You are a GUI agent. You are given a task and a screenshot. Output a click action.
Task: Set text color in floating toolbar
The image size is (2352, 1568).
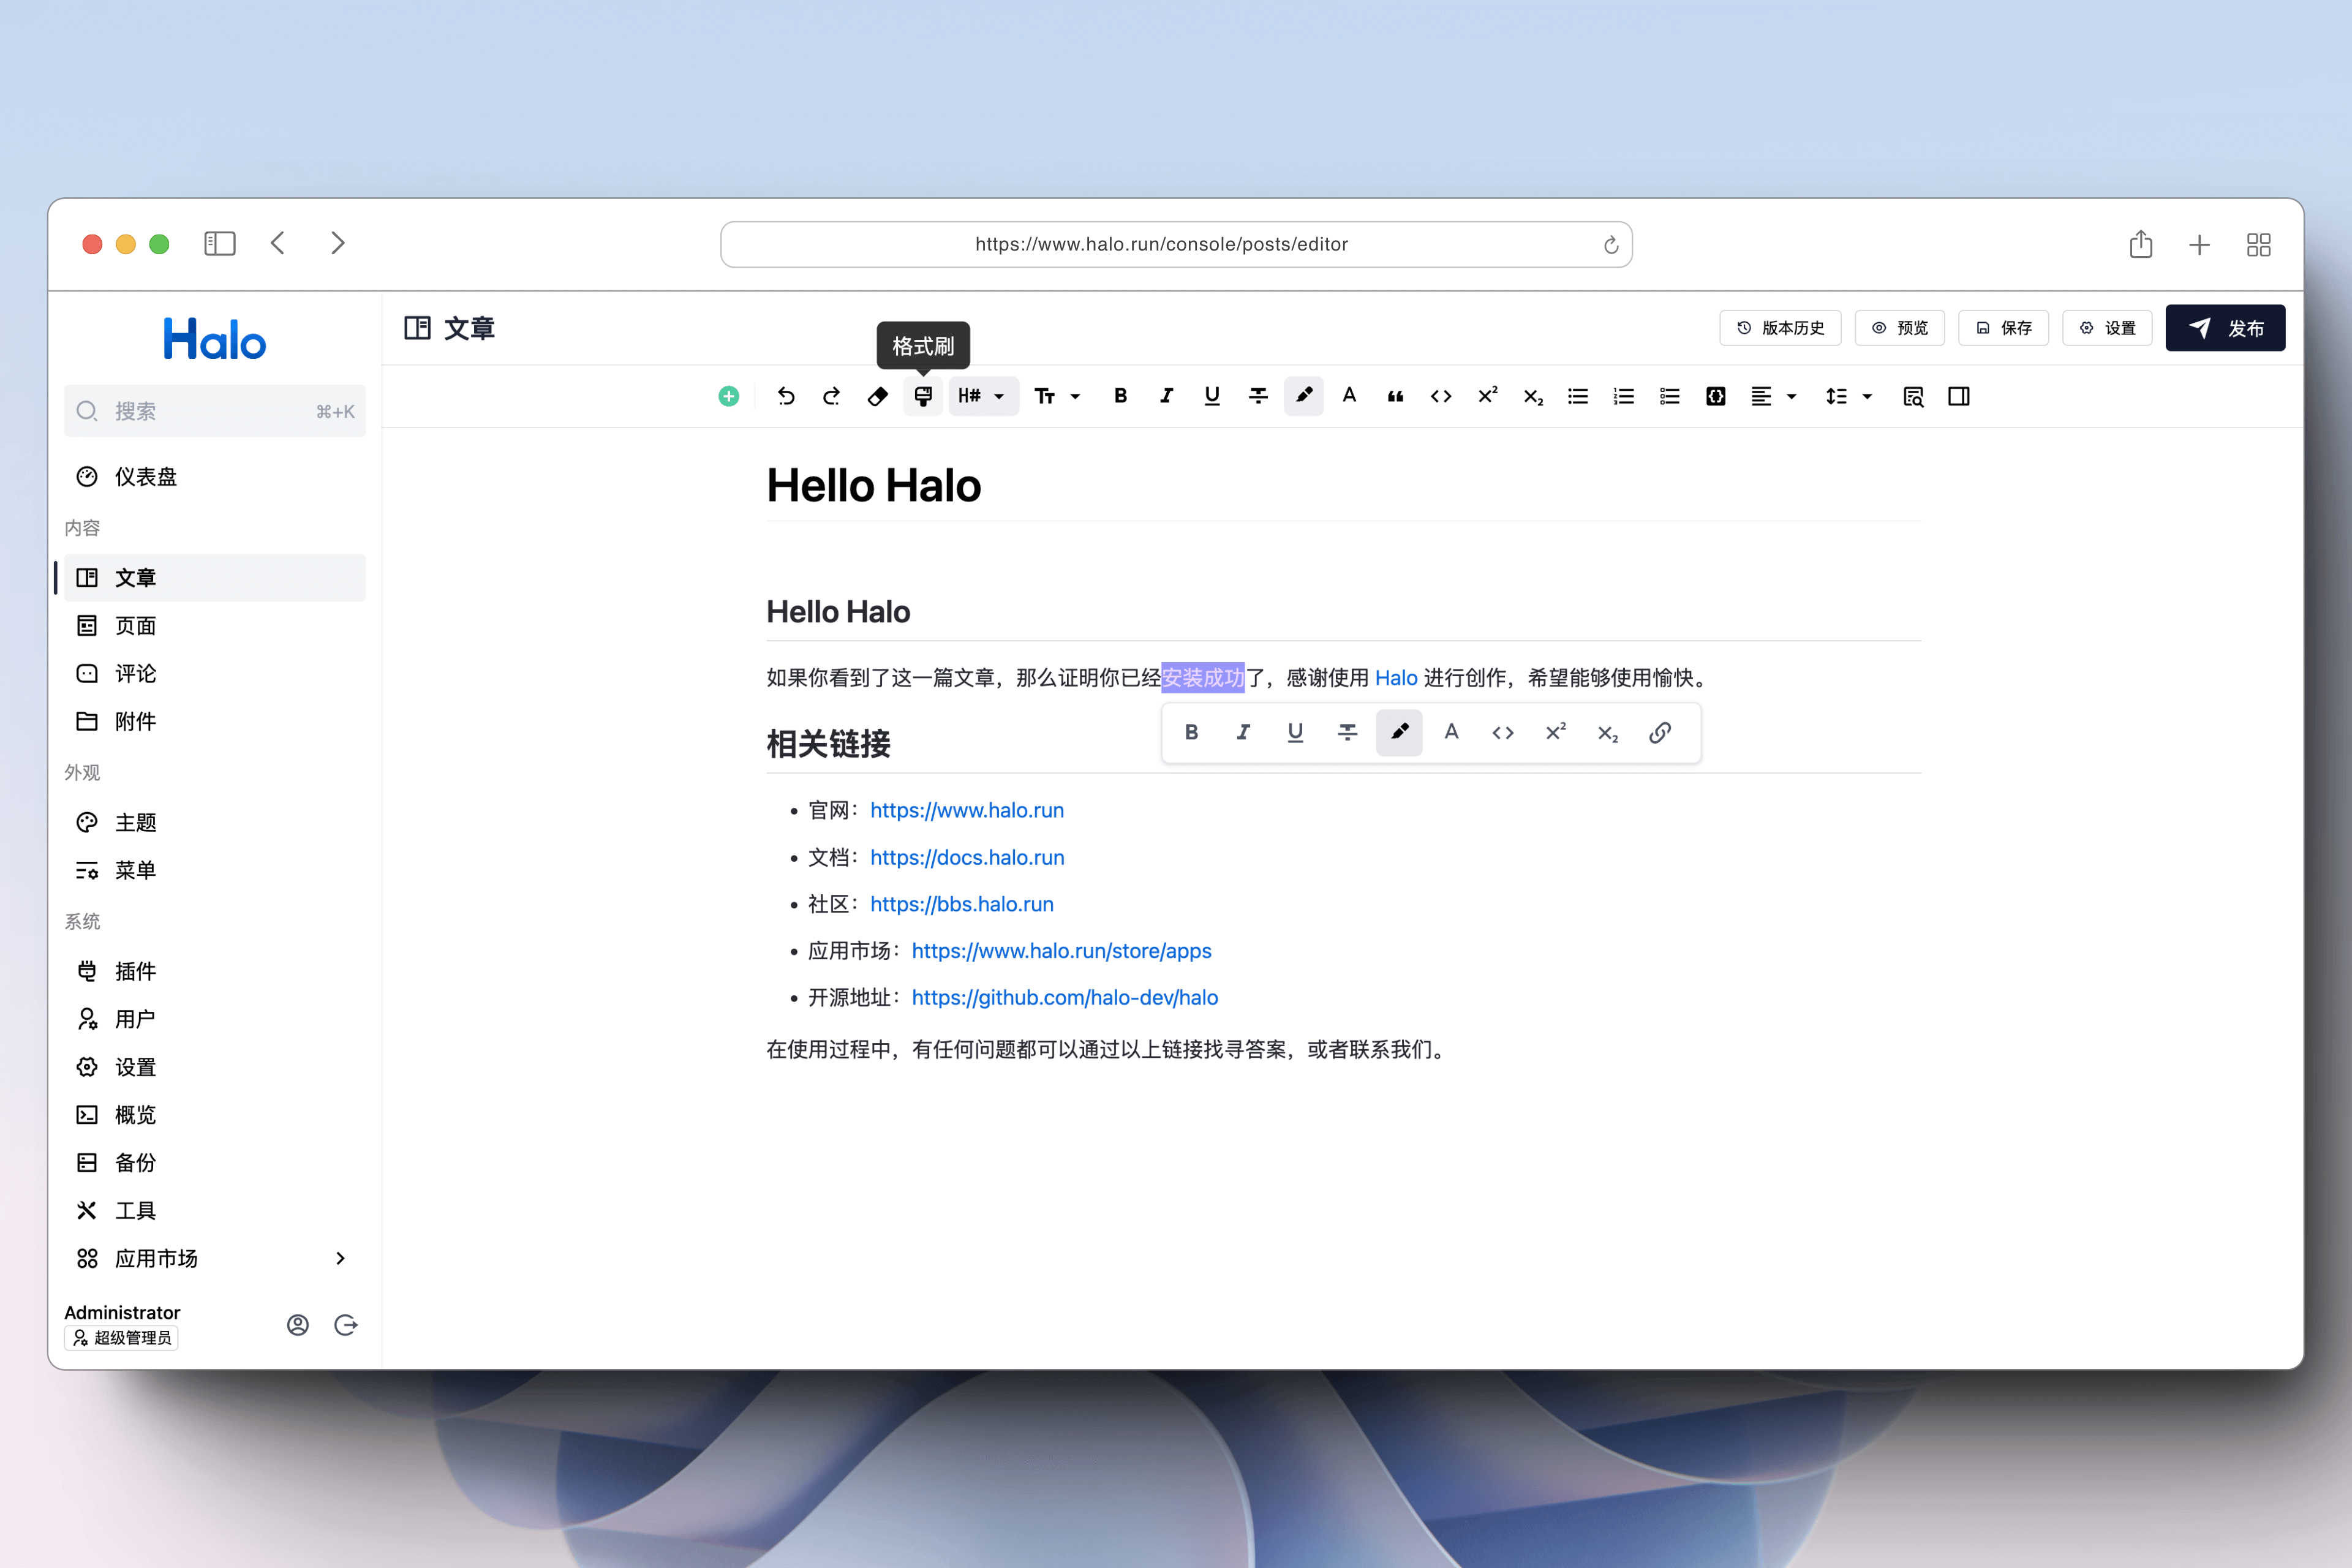[1451, 732]
